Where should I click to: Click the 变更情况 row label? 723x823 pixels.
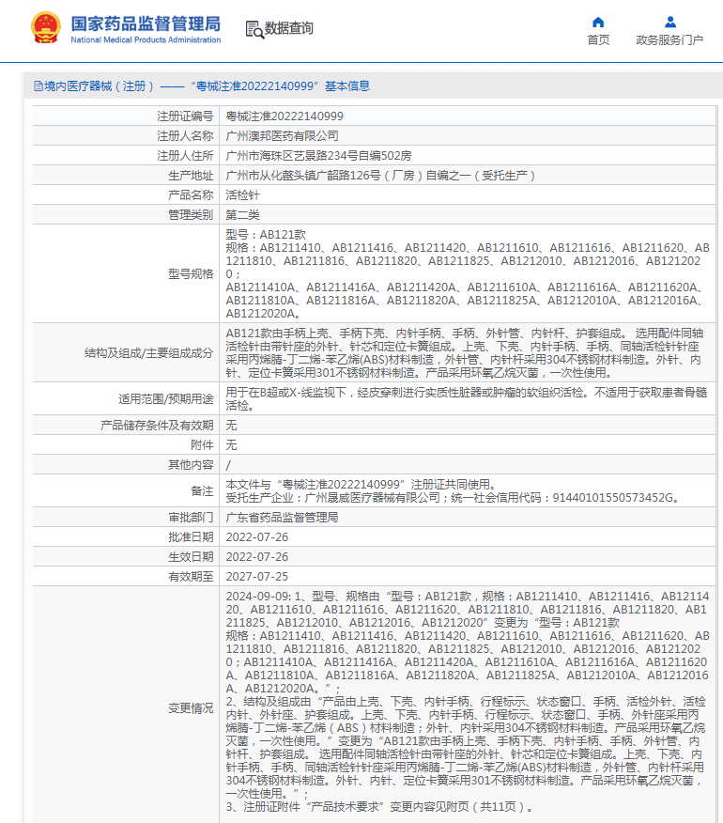191,707
